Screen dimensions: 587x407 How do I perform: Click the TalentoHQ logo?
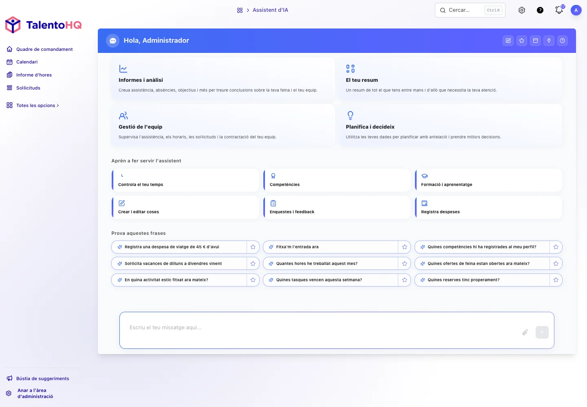pyautogui.click(x=44, y=25)
